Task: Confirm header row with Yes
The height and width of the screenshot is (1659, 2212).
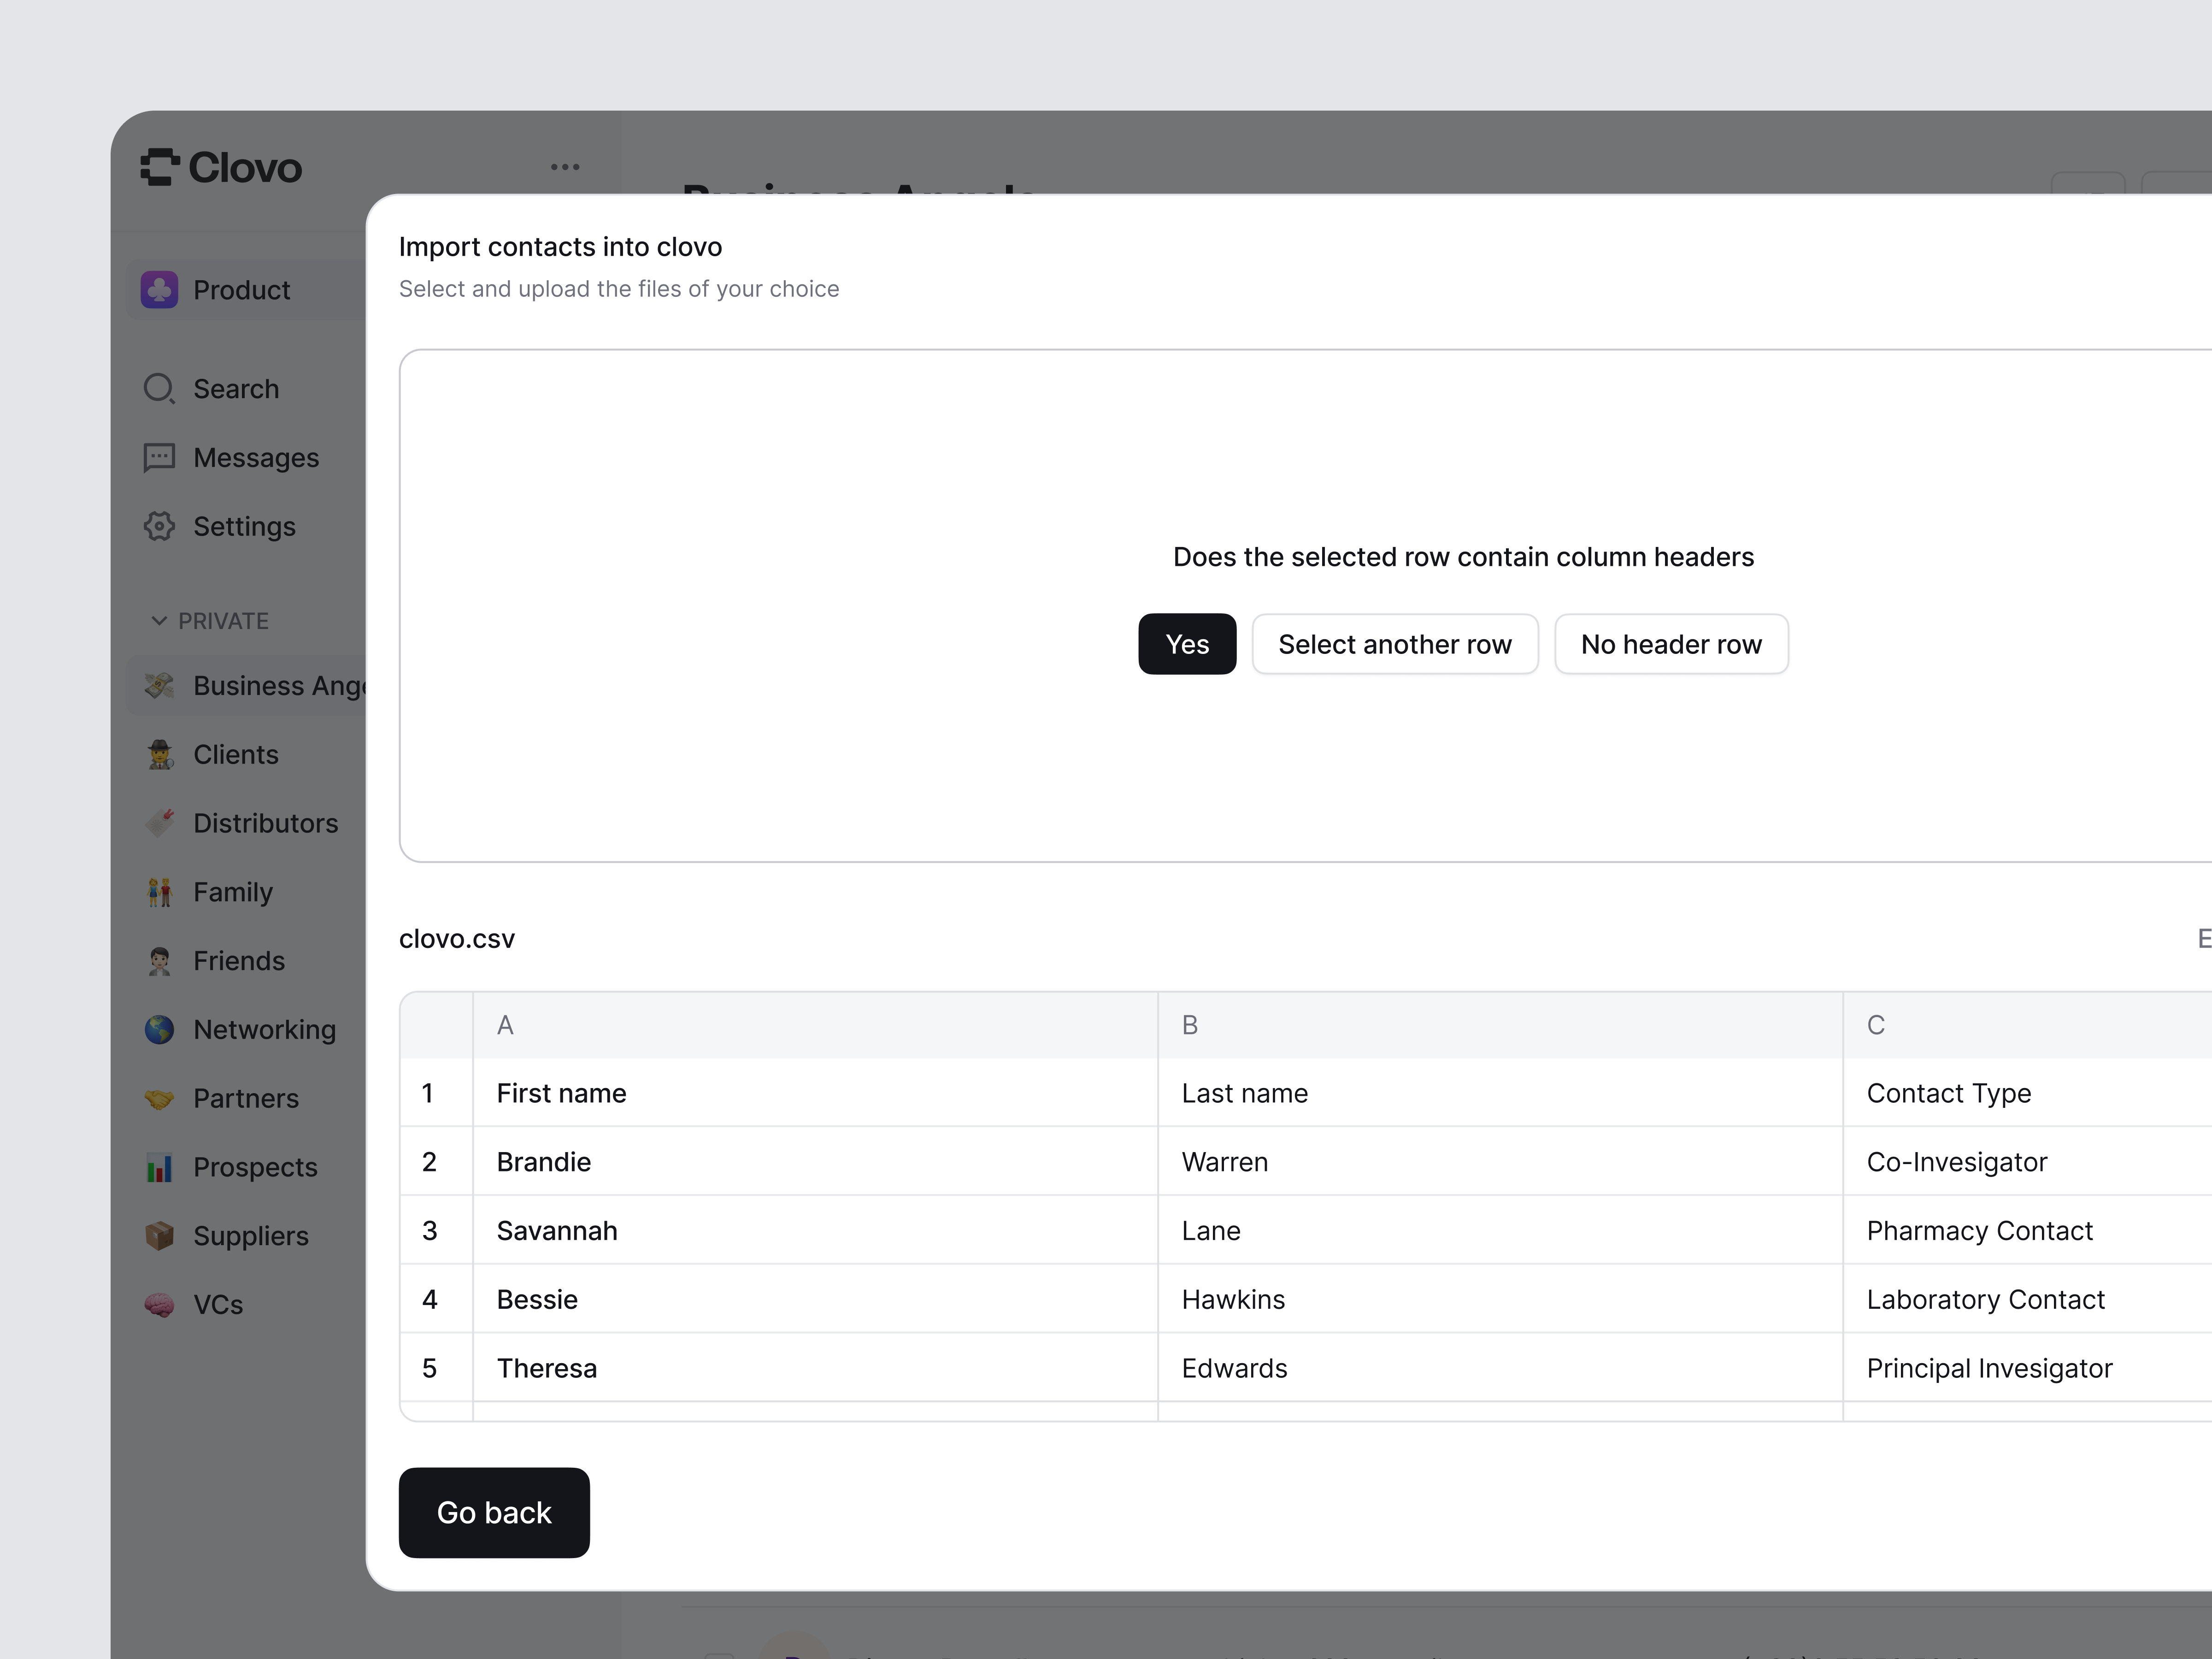Action: pyautogui.click(x=1187, y=644)
